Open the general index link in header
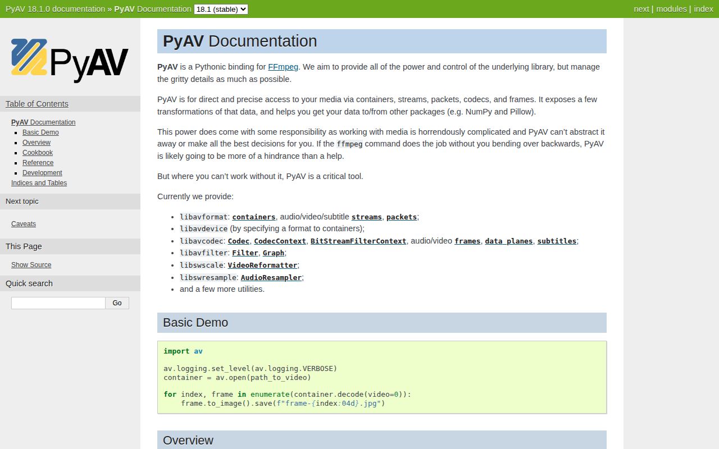This screenshot has height=449, width=719. (703, 9)
